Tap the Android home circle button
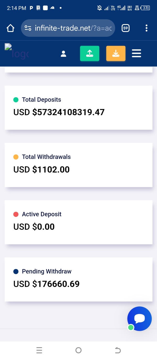Screen dimensions: 157x359 [x=78, y=350]
